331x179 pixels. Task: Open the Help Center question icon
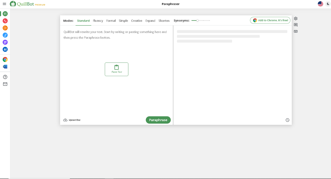click(5, 77)
